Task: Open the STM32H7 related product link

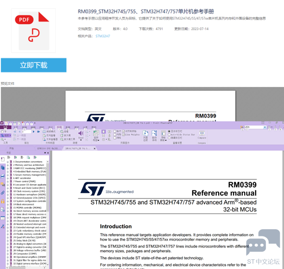Action: [103, 36]
